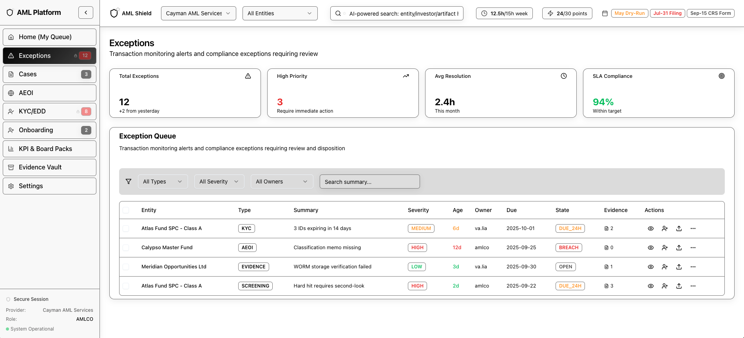
Task: Open the Cayman AML Services provider dropdown
Action: [198, 13]
